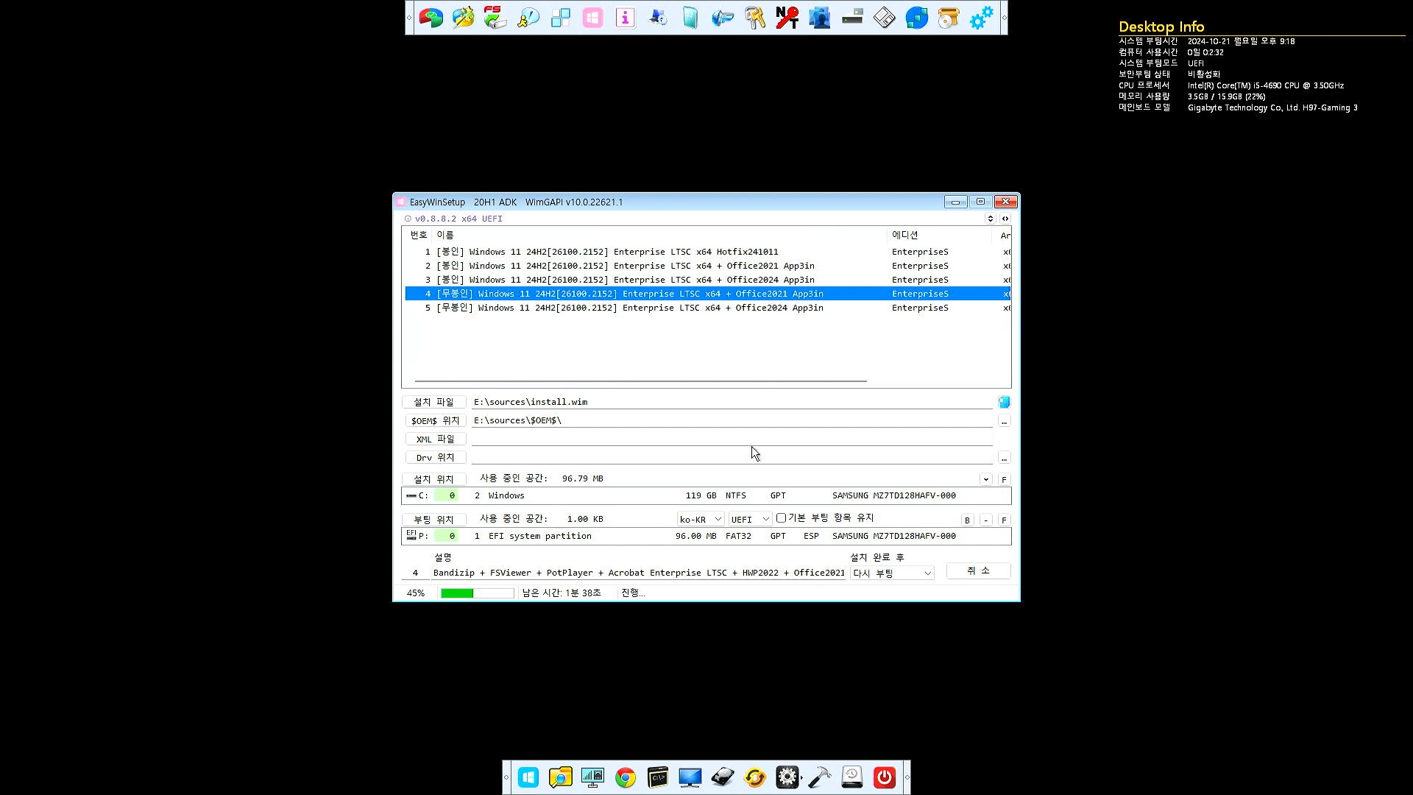Open the FS capture tool icon
This screenshot has width=1413, height=795.
point(495,18)
